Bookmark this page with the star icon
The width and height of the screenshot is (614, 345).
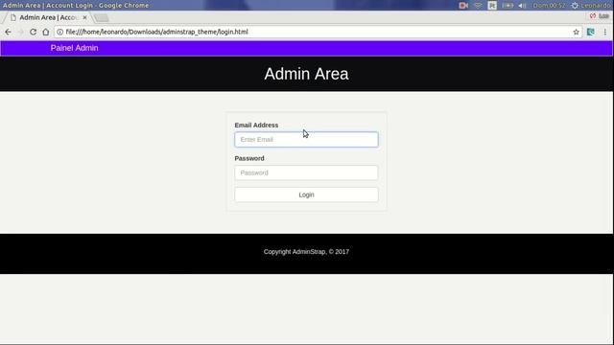576,32
